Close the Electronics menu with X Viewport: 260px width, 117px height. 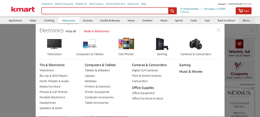point(219,30)
